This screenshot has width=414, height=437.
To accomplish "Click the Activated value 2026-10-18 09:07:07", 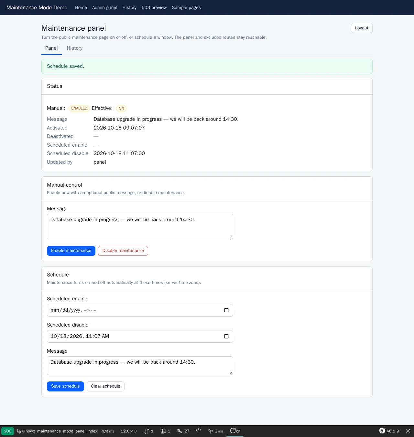I will pyautogui.click(x=119, y=128).
